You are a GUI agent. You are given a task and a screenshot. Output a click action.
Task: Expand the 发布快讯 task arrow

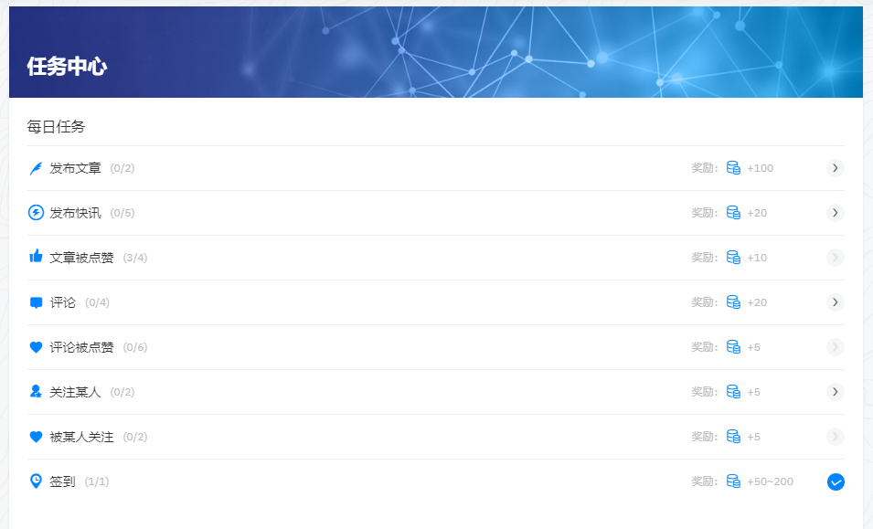[x=836, y=213]
